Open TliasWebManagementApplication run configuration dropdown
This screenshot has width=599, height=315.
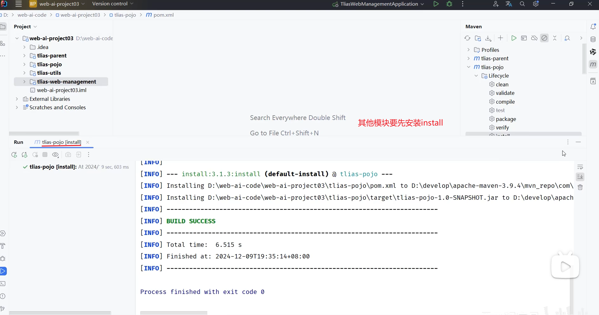pyautogui.click(x=378, y=4)
